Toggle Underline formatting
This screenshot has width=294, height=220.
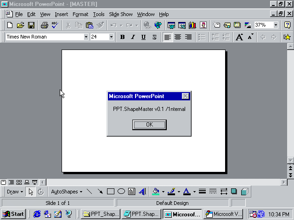tap(143, 37)
